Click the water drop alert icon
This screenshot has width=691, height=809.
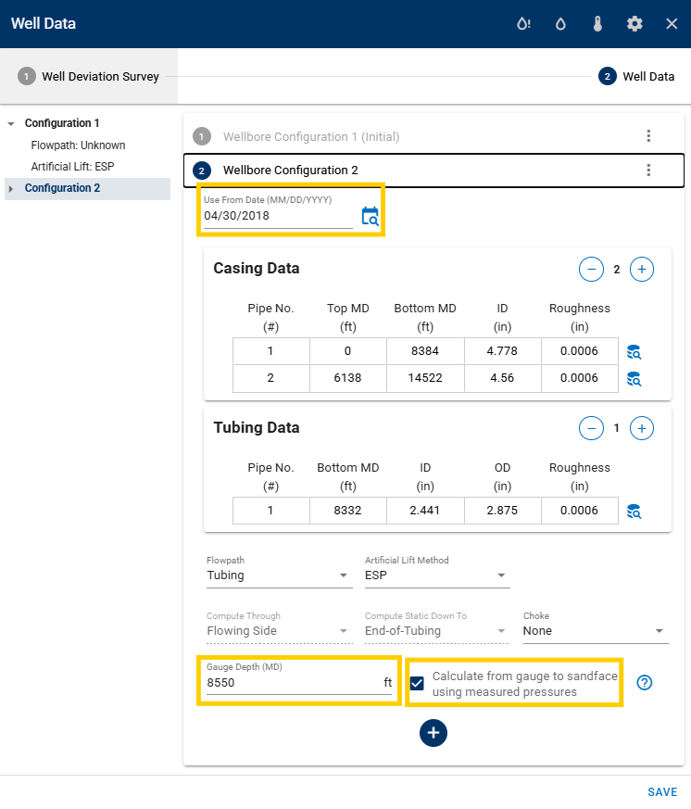pyautogui.click(x=523, y=24)
